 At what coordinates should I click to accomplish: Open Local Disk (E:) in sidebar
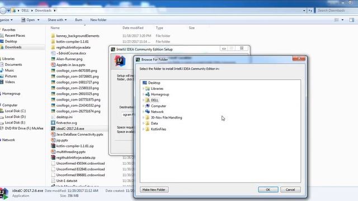[x=15, y=123]
